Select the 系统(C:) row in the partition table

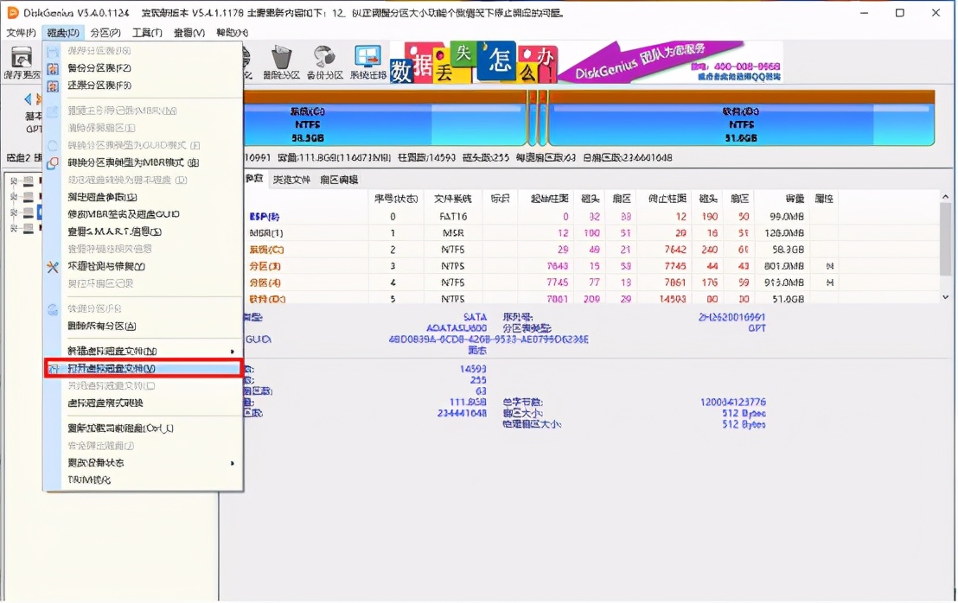pos(540,250)
